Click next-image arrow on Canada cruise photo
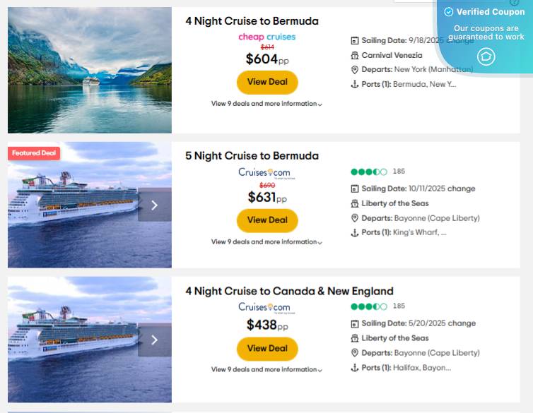The image size is (533, 413). pyautogui.click(x=154, y=340)
